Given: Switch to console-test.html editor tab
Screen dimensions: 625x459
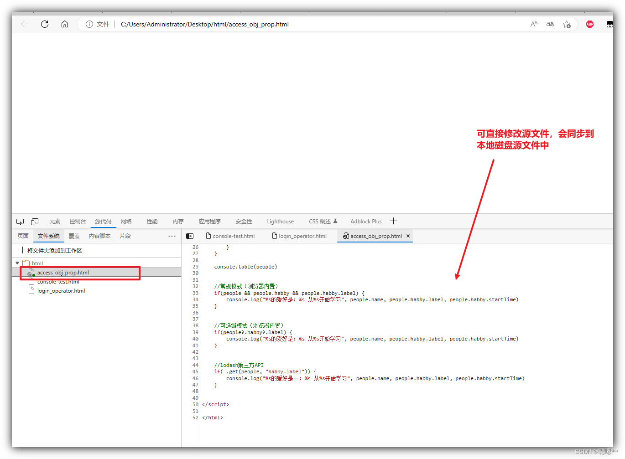Looking at the screenshot, I should tap(230, 236).
